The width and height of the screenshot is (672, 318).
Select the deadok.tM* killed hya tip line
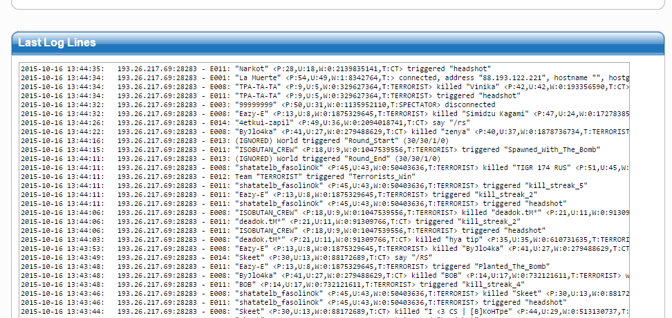click(x=324, y=240)
